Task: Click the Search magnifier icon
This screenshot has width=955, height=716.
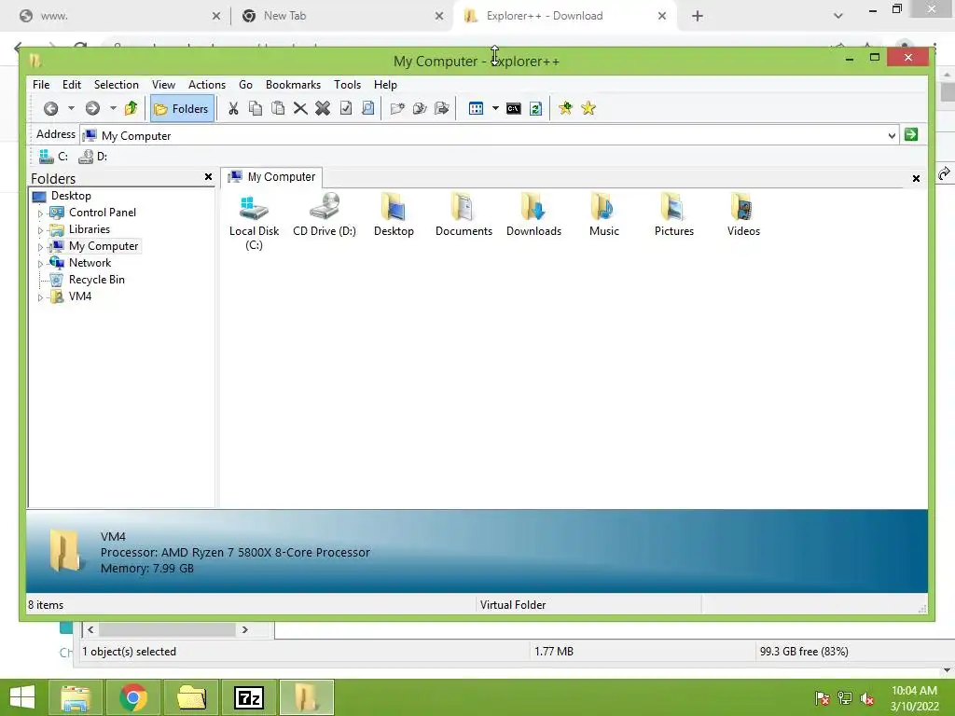Action: tap(367, 108)
